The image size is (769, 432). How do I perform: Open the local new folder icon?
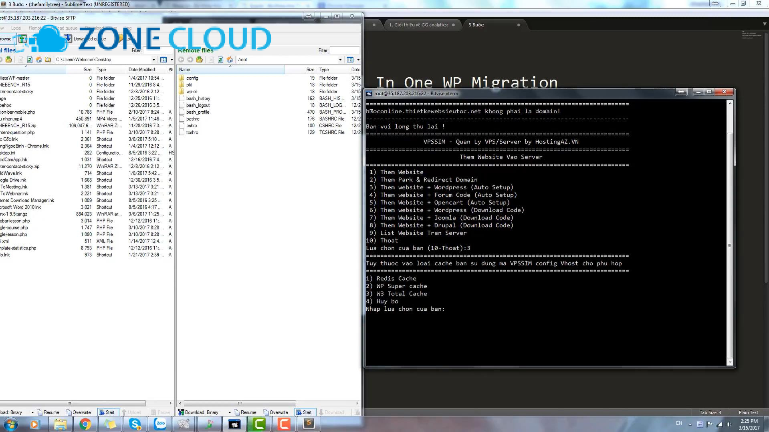click(48, 60)
